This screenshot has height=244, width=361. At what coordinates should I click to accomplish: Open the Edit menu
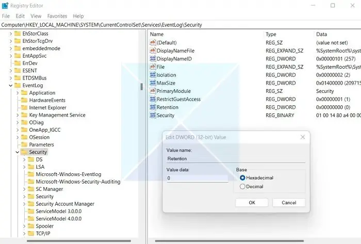(x=20, y=16)
